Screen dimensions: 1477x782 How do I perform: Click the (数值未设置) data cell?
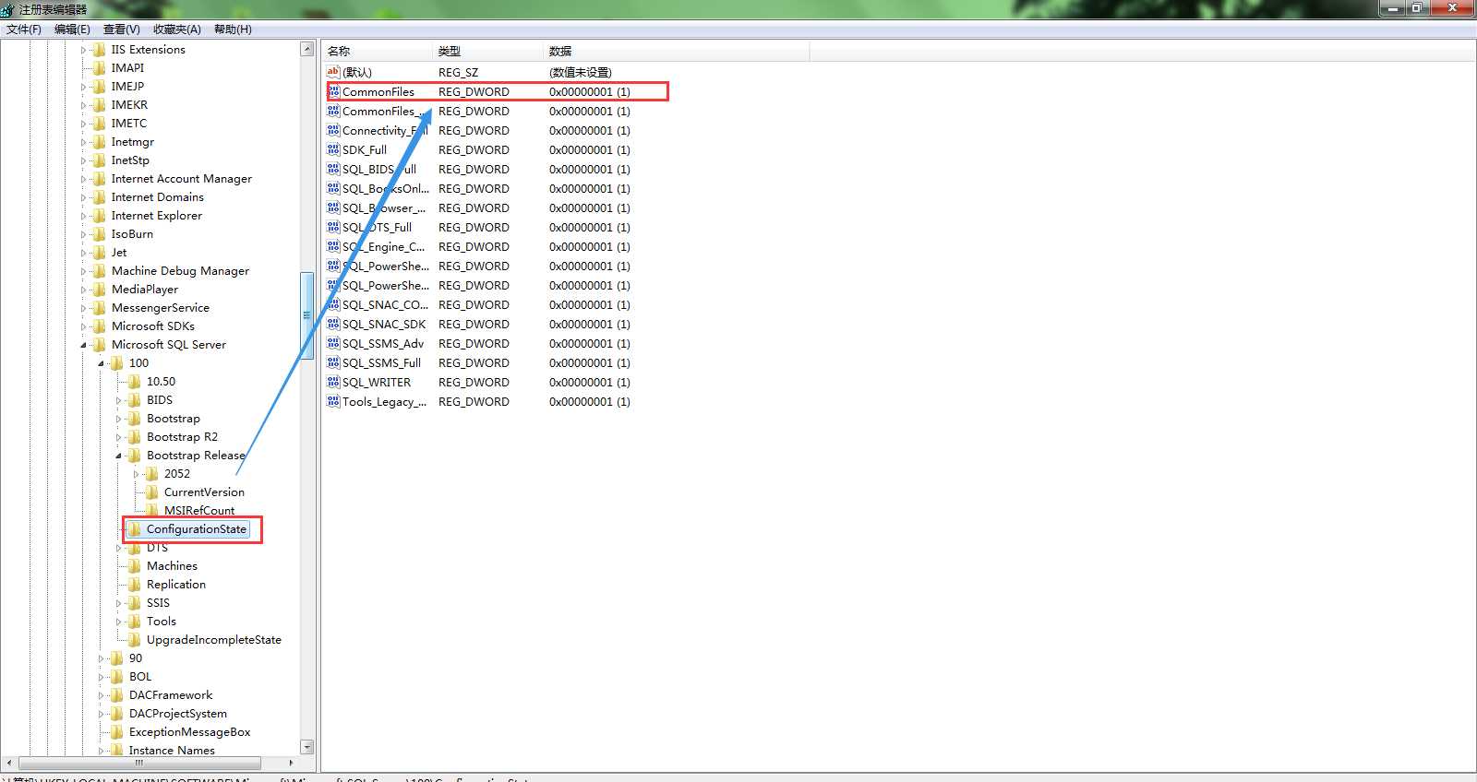pyautogui.click(x=580, y=72)
